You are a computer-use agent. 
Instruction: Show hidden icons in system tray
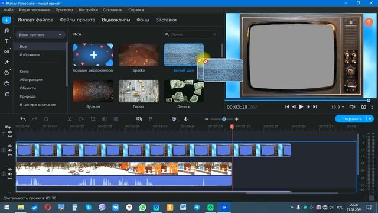tap(292, 208)
